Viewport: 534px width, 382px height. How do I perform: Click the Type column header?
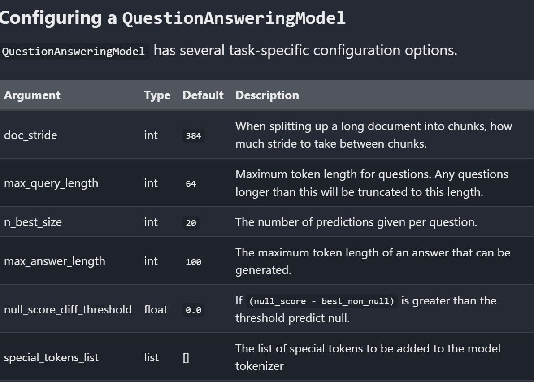157,95
